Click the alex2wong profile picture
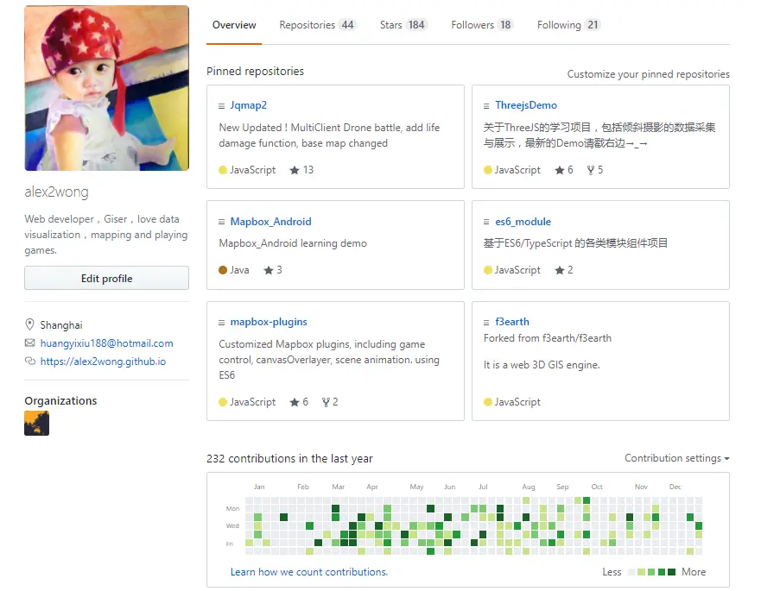This screenshot has height=591, width=761. [x=107, y=88]
